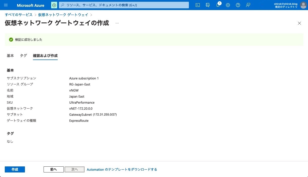Image resolution: width=308 pixels, height=177 pixels.
Task: Switch to the 基本 tab
Action: point(10,56)
